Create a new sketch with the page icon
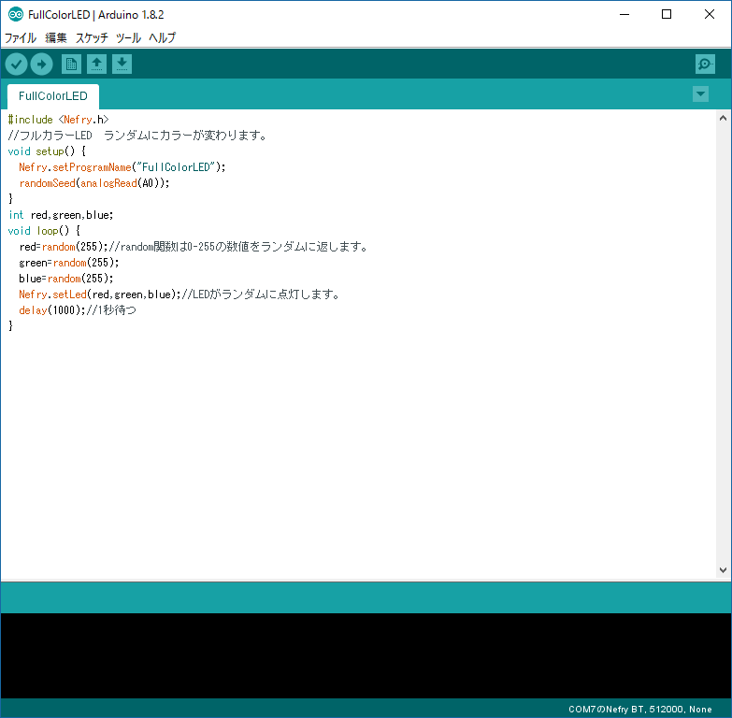The height and width of the screenshot is (718, 732). 71,64
